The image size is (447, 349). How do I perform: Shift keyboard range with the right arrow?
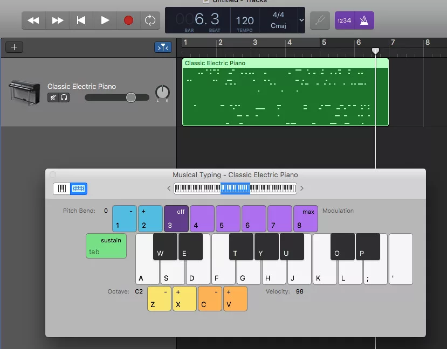(301, 189)
